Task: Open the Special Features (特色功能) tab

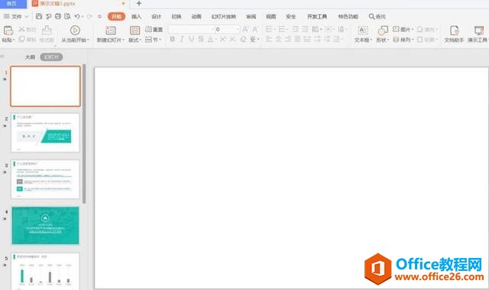Action: pos(348,17)
